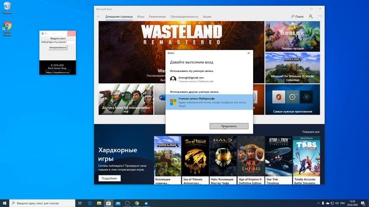Click the key input field in small window

(58, 42)
